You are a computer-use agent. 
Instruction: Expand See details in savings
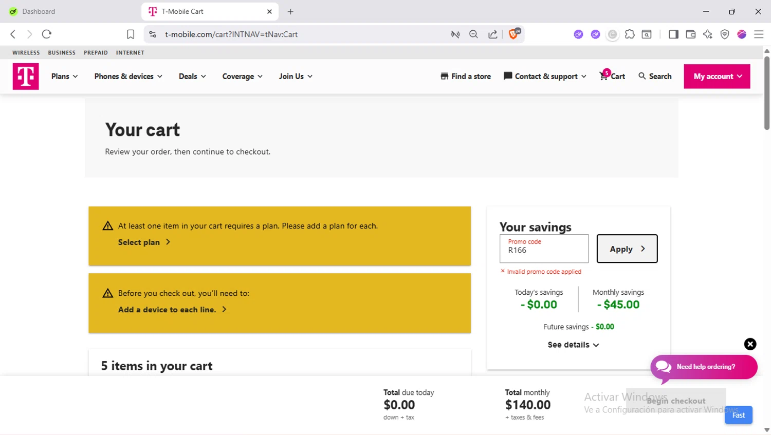573,345
